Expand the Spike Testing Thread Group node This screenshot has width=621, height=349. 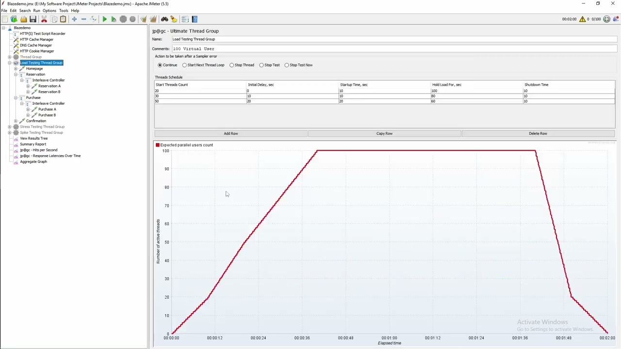click(10, 133)
